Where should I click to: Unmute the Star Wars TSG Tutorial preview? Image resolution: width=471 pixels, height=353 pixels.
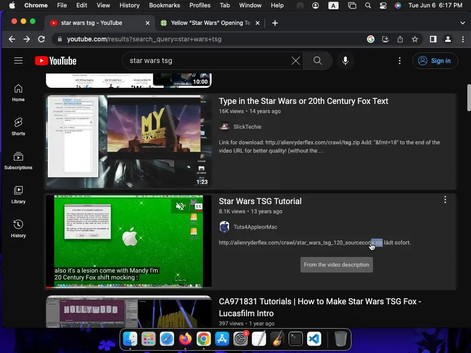pos(180,206)
